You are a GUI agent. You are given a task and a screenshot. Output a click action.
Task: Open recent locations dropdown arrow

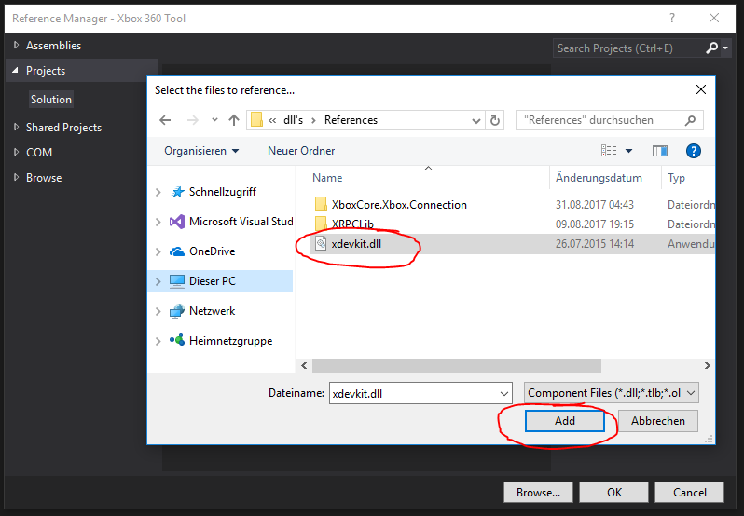[215, 120]
